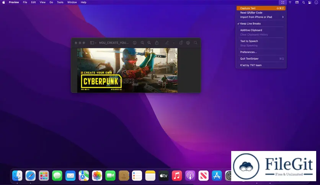Open the Go menu

coord(51,2)
